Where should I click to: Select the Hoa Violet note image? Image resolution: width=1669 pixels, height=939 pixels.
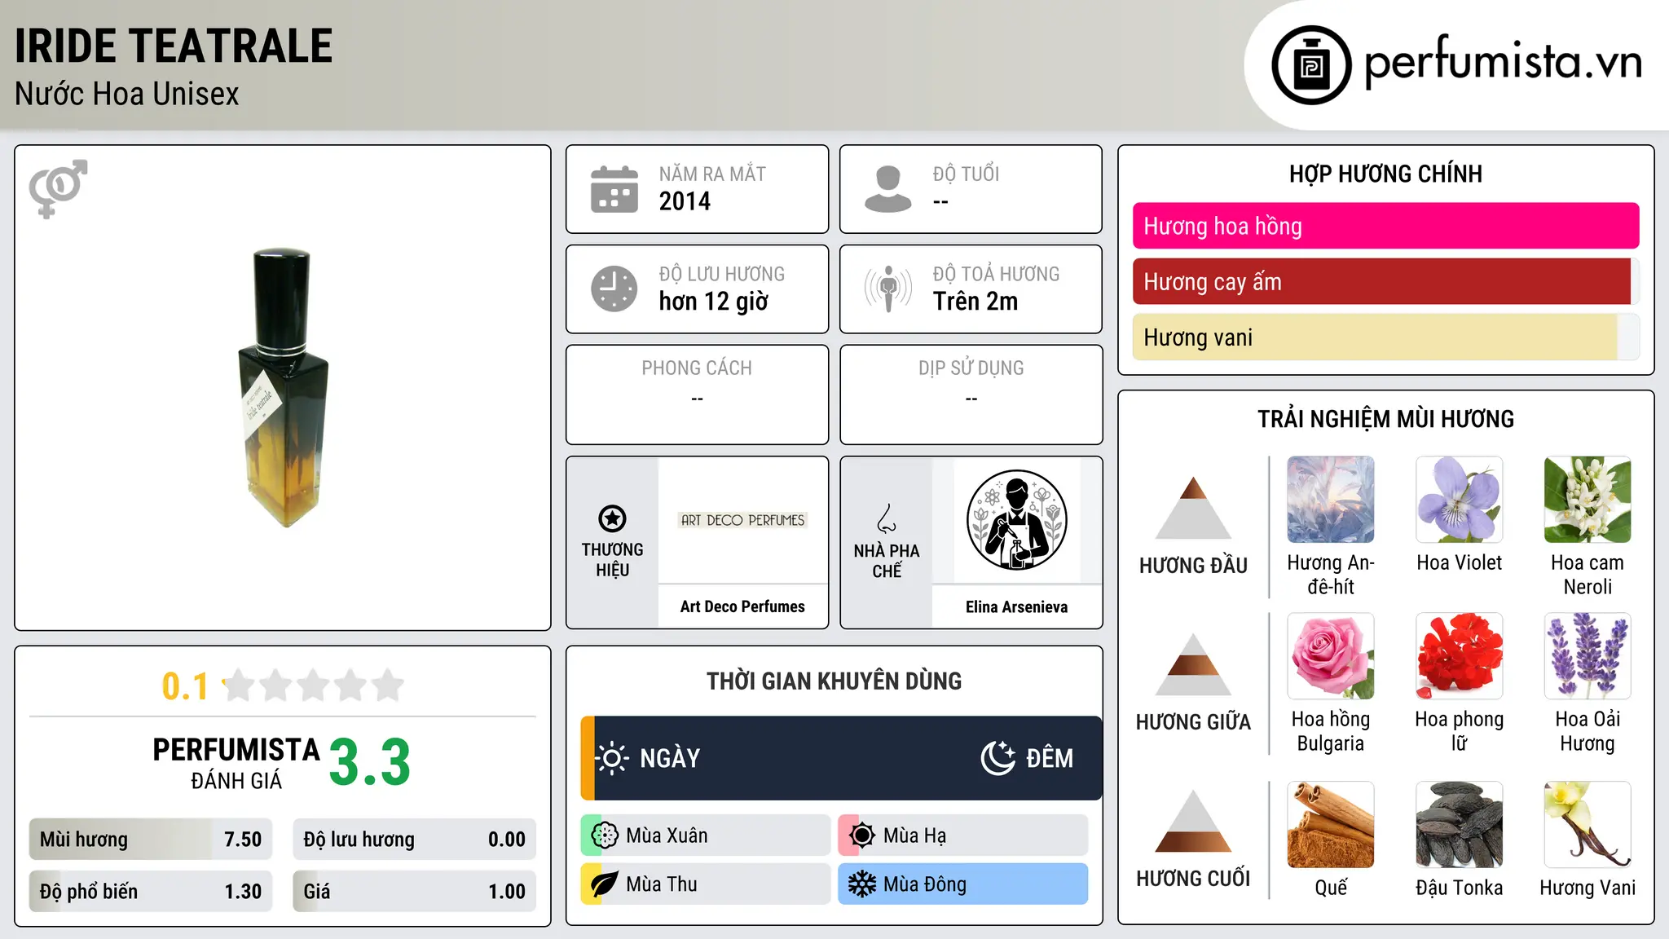point(1460,500)
